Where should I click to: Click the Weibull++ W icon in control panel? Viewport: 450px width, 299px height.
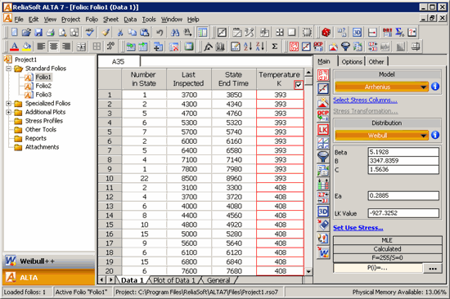pyautogui.click(x=323, y=252)
